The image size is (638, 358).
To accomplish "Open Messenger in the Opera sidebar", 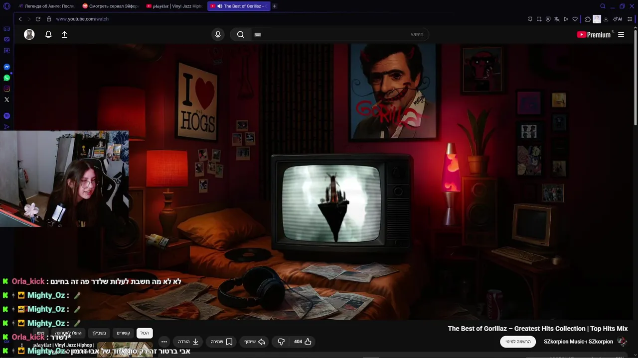I will click(6, 67).
